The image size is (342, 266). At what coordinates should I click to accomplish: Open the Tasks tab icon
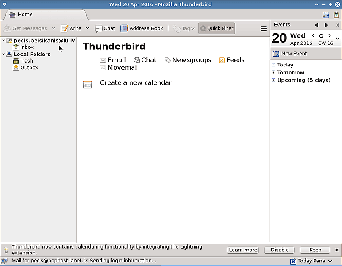(x=336, y=15)
